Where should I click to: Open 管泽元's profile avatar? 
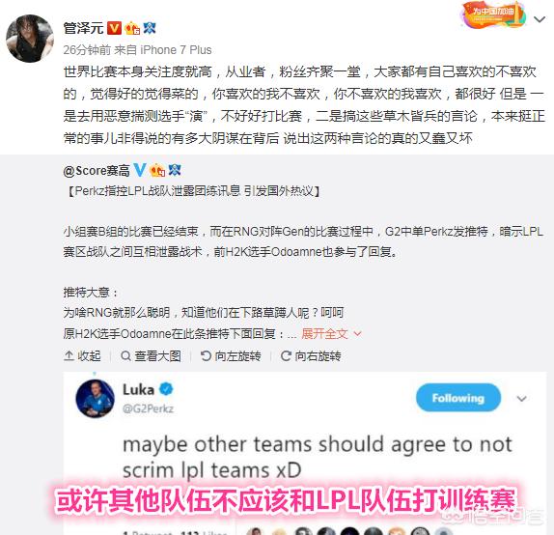(30, 39)
